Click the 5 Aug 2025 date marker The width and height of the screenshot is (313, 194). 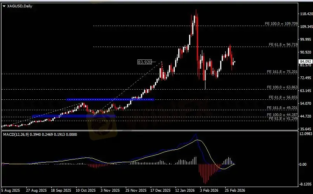click(11, 191)
